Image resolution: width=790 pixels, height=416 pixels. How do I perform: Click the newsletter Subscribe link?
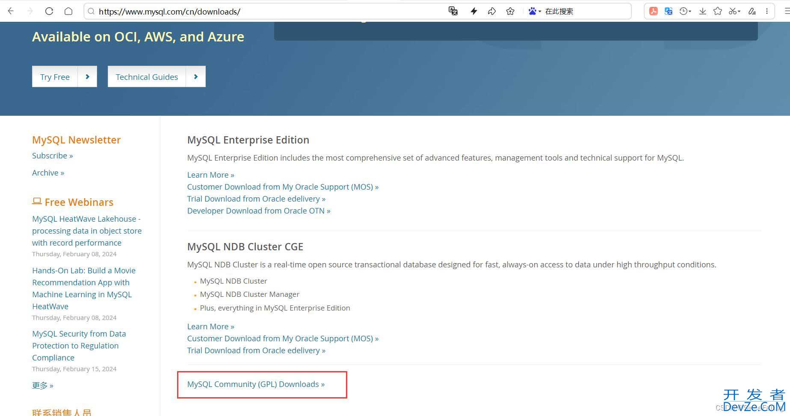pyautogui.click(x=52, y=155)
